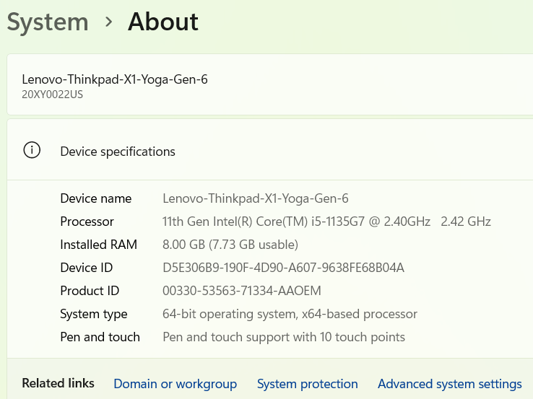Click the Product ID label
The height and width of the screenshot is (399, 533).
coord(90,291)
